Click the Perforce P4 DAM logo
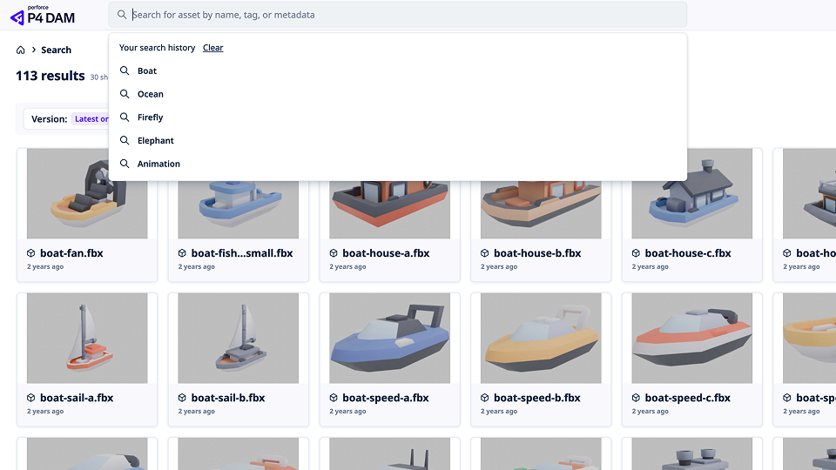Viewport: 836px width, 470px height. (43, 16)
